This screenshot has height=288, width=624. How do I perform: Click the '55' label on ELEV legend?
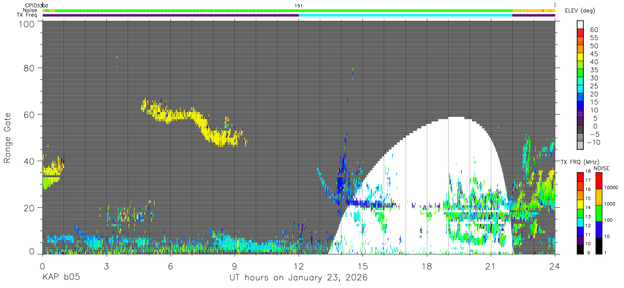click(x=594, y=38)
